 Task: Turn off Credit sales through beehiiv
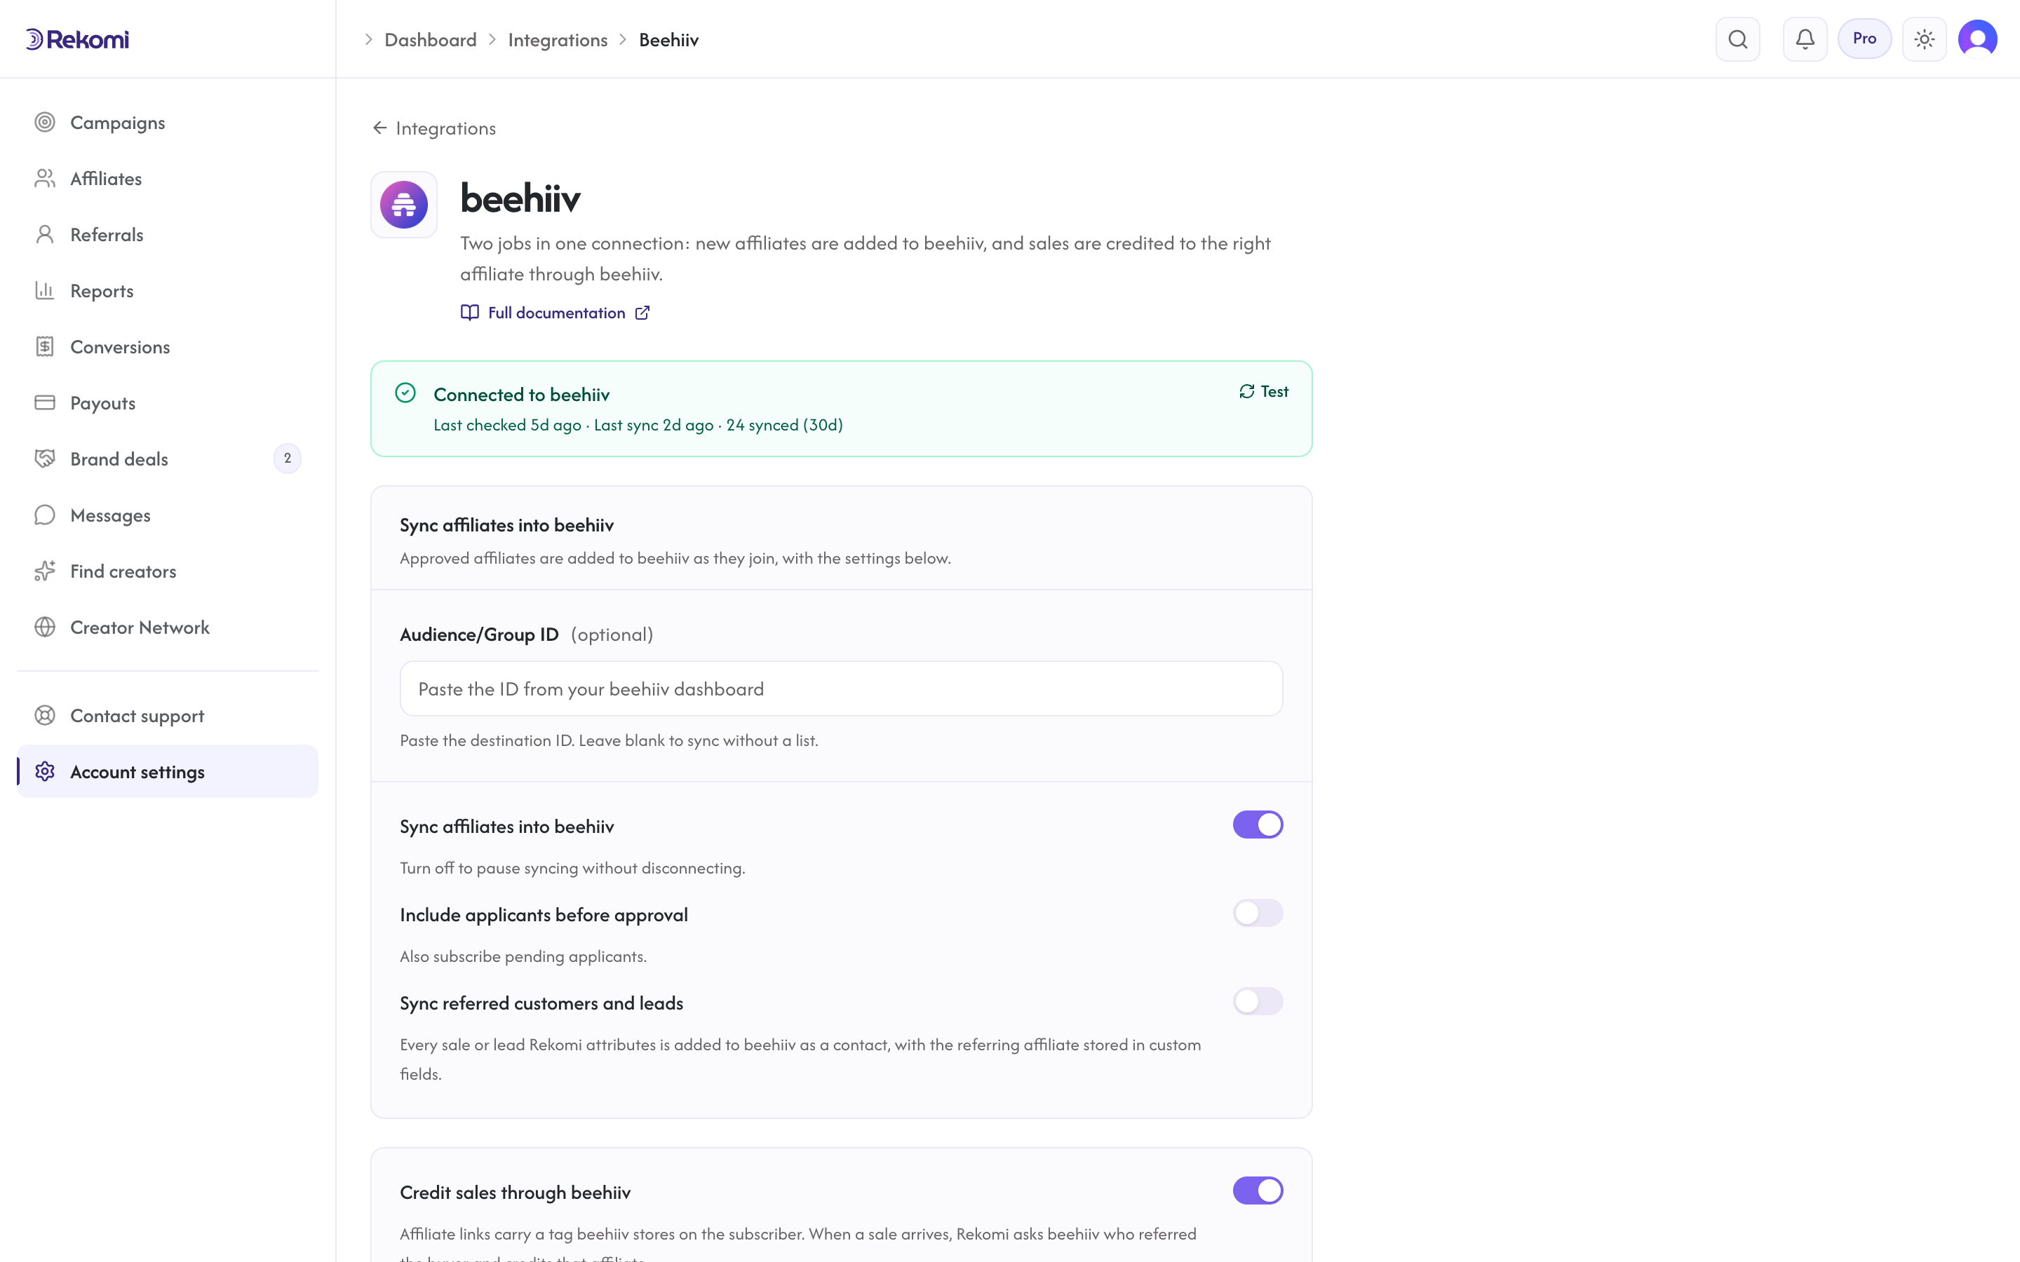pyautogui.click(x=1257, y=1191)
